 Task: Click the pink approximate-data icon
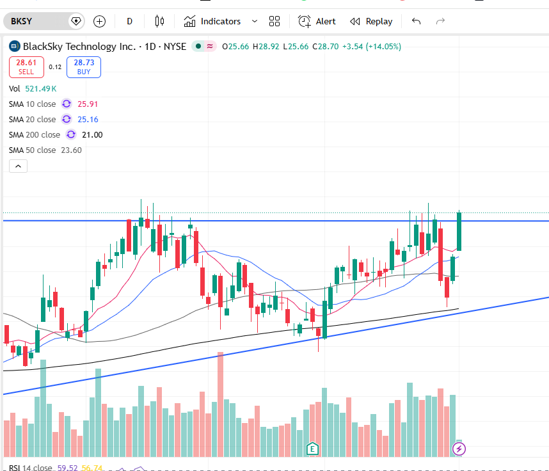point(210,46)
